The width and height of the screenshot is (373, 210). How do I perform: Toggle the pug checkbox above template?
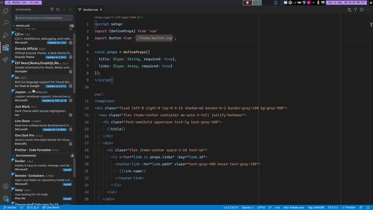click(102, 94)
